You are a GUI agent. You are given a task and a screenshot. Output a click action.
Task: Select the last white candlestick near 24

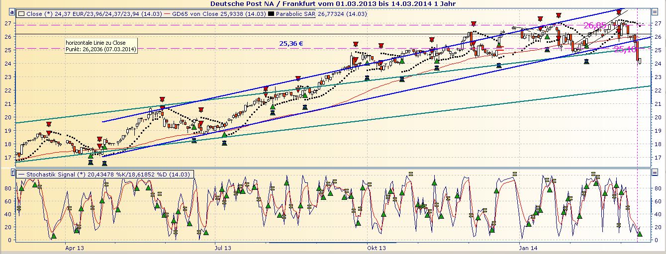tap(639, 61)
